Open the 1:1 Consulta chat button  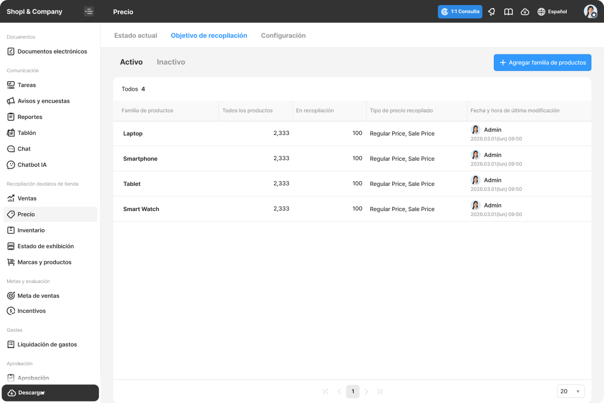point(460,12)
